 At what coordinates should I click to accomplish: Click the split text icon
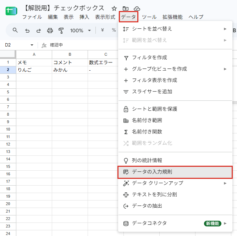coord(126,195)
